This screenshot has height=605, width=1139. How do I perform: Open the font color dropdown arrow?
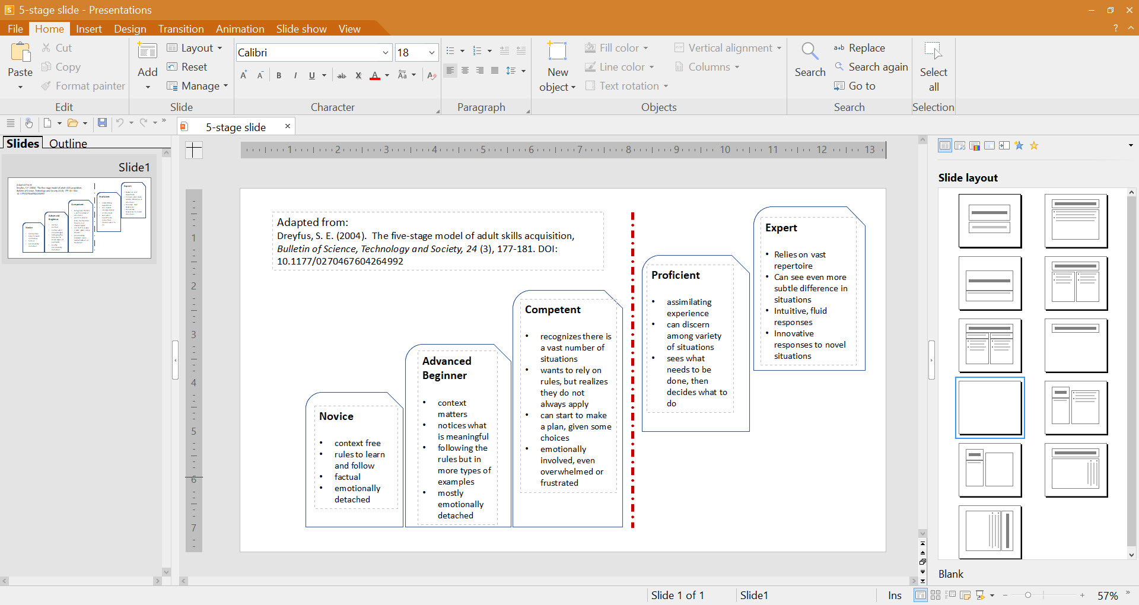(387, 75)
